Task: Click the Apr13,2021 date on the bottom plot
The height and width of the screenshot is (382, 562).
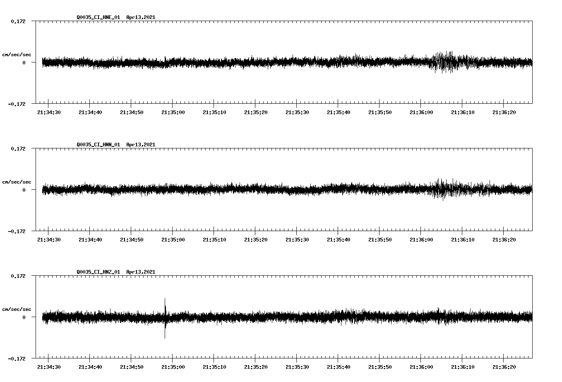Action: tap(141, 272)
